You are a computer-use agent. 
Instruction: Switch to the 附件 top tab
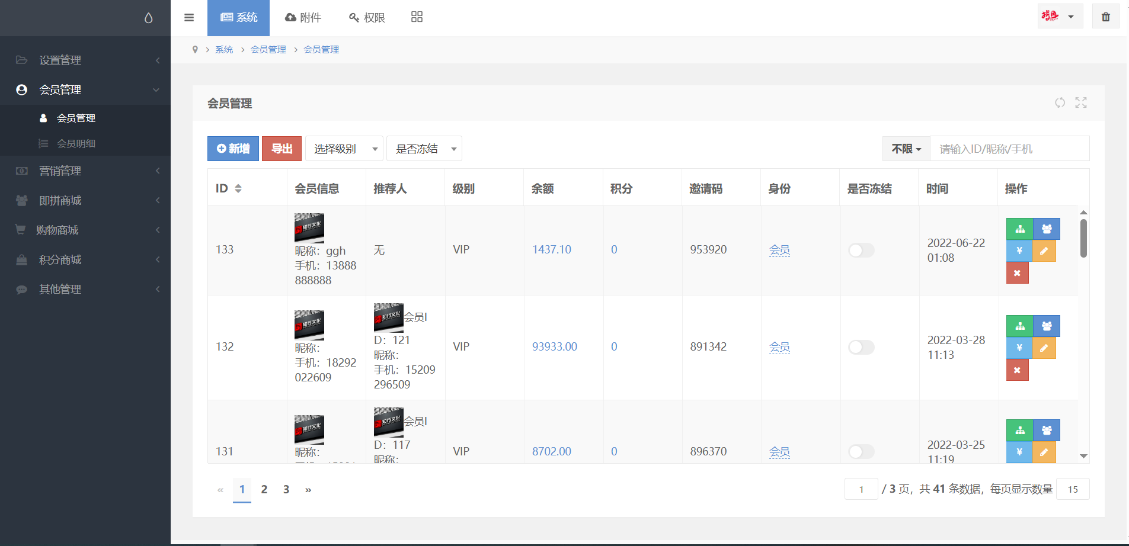[x=303, y=18]
